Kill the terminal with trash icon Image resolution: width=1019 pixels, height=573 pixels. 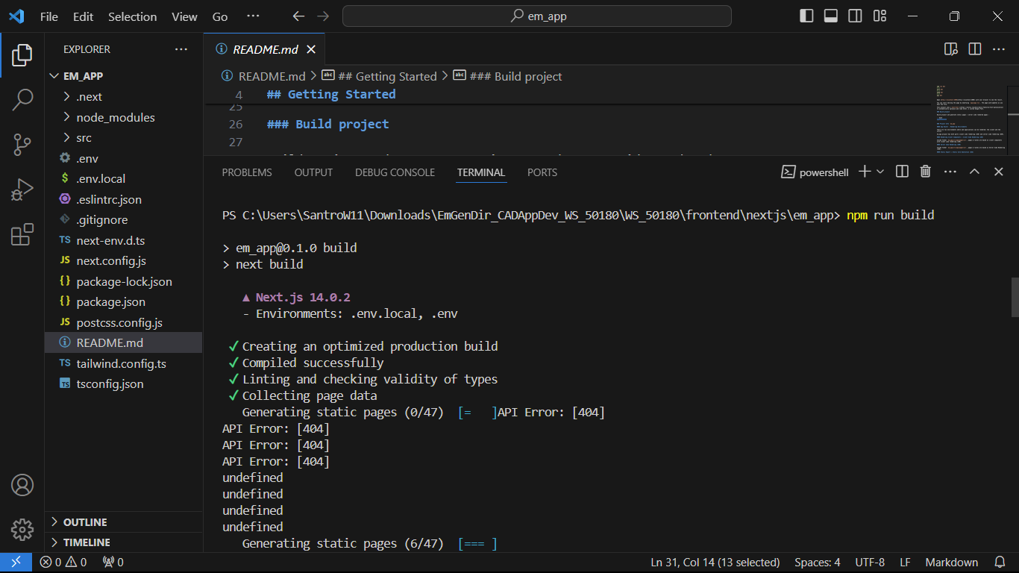click(x=926, y=172)
